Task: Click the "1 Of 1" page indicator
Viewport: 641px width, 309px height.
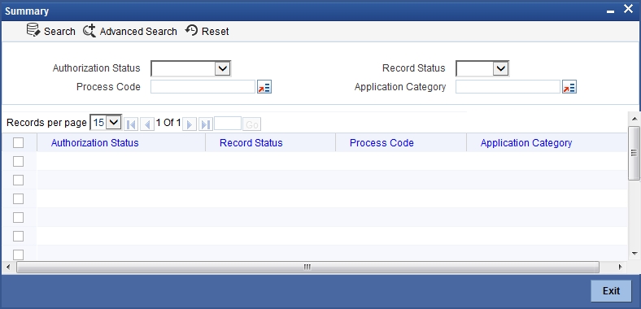Action: pos(168,123)
